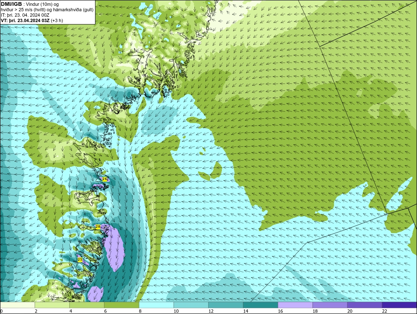Click the 18–20 m/s purple legend swatch

(330, 305)
